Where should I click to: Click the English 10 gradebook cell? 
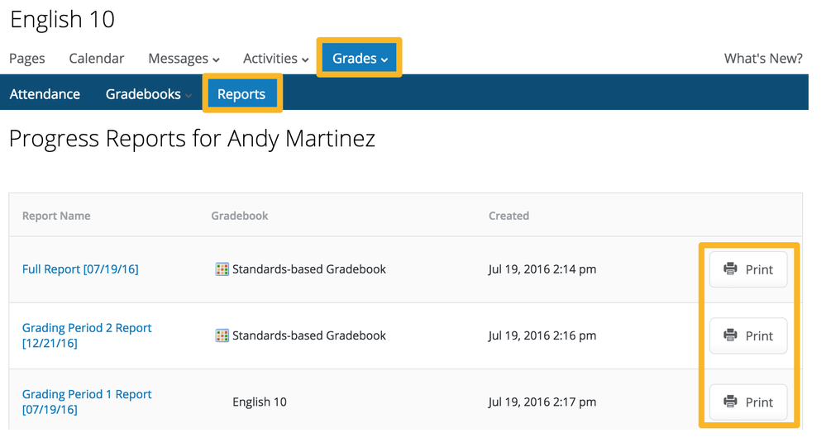coord(260,402)
